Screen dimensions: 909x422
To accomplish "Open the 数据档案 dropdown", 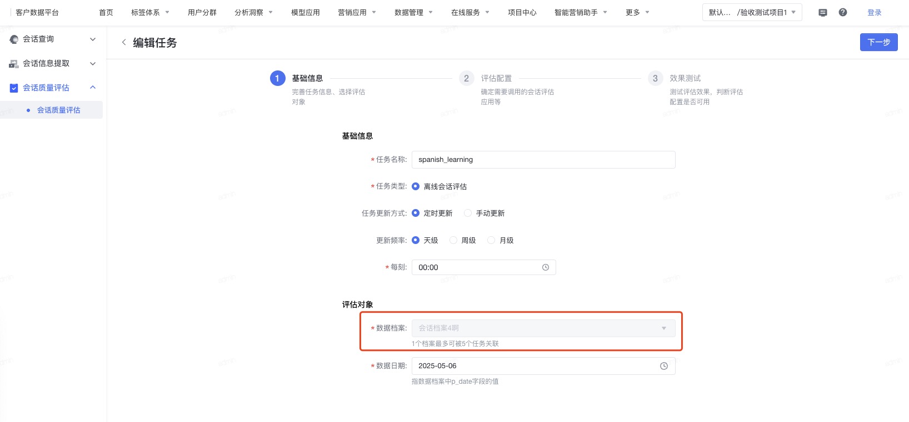I will [543, 328].
